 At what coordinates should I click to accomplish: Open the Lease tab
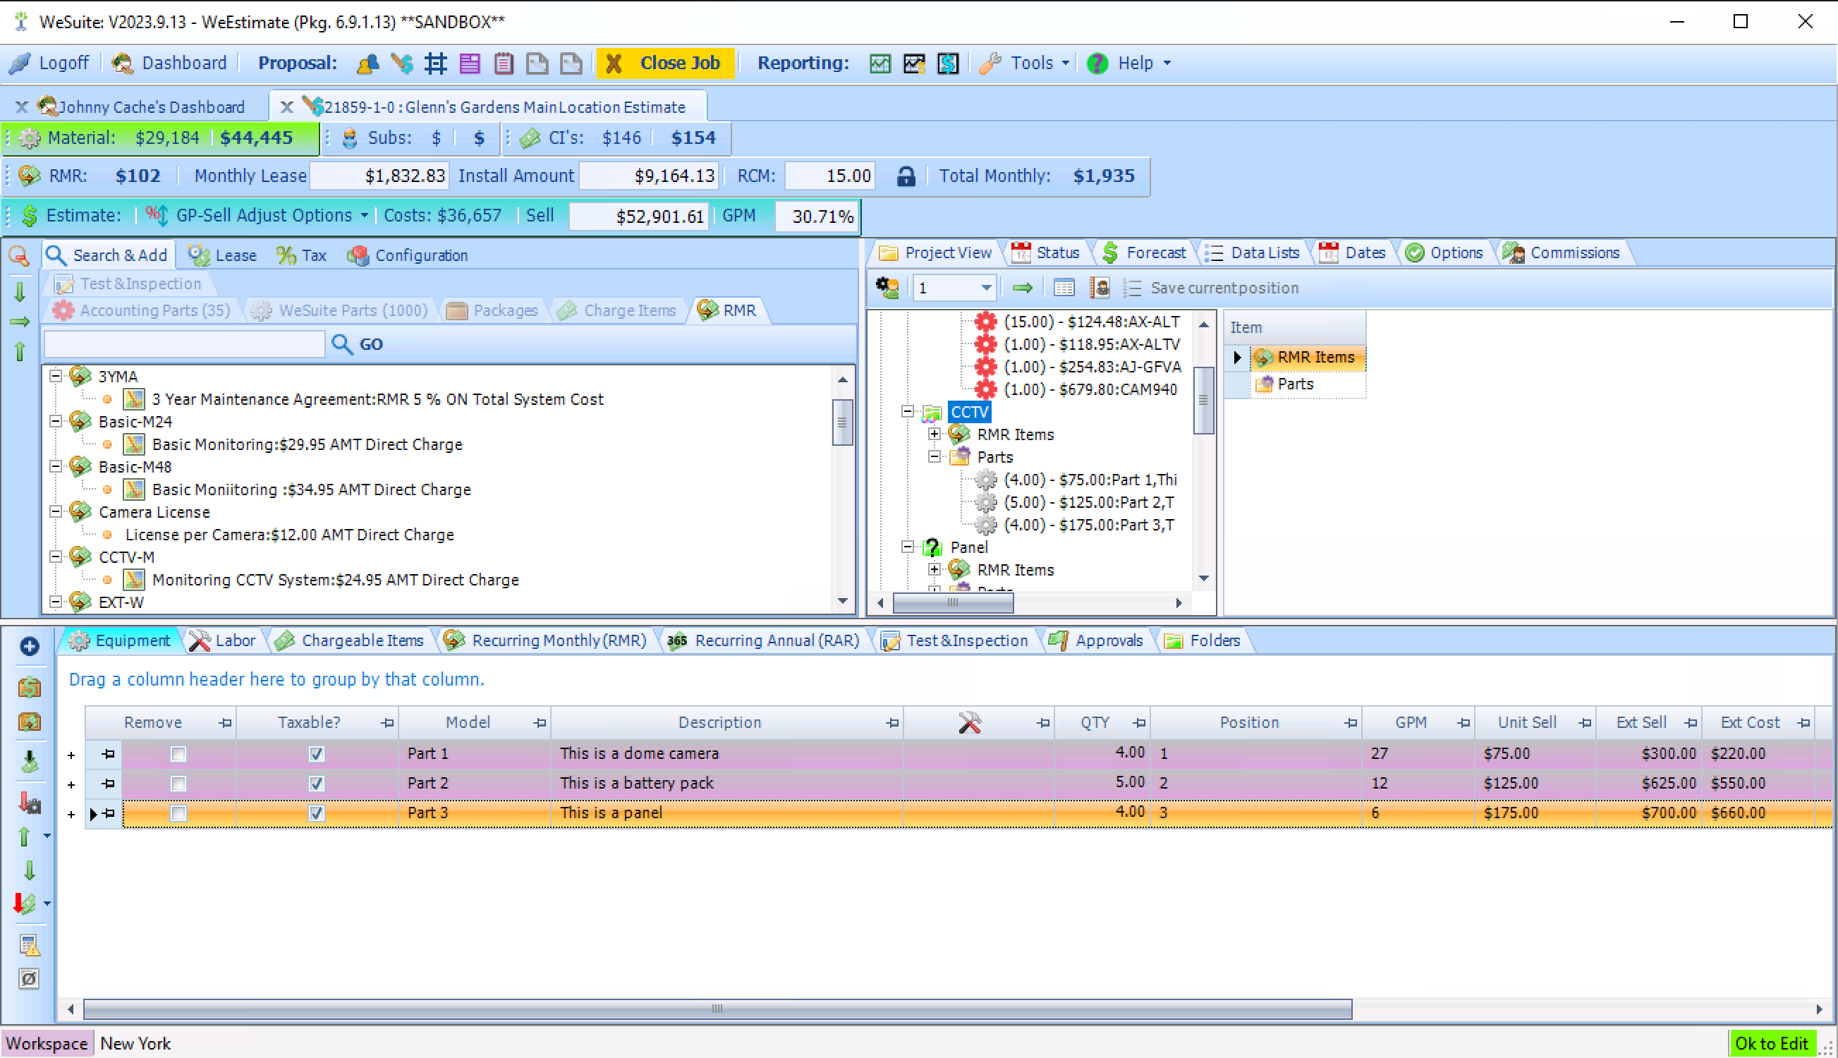coord(222,256)
